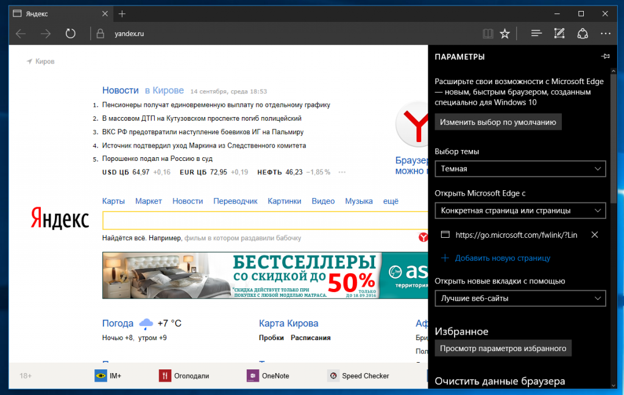Click the Yandex Browser logo icon
Viewport: 624px width, 395px height.
(x=413, y=124)
